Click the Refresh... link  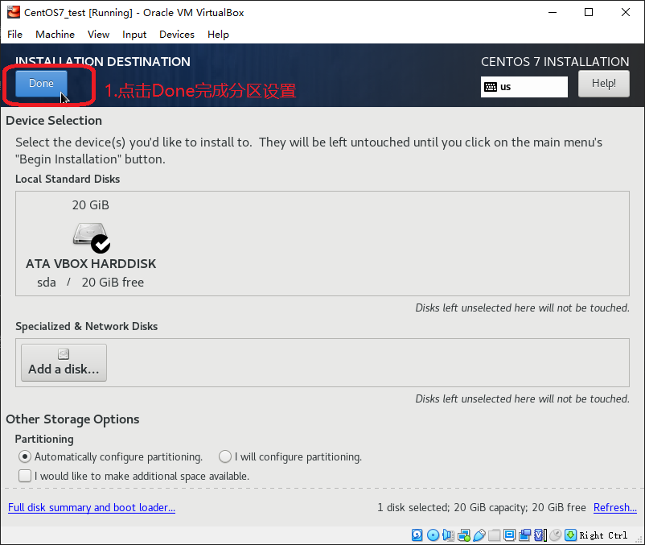point(615,507)
